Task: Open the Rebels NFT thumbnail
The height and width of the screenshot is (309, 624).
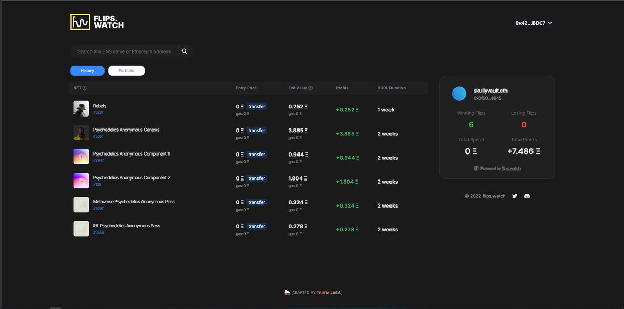Action: 81,109
